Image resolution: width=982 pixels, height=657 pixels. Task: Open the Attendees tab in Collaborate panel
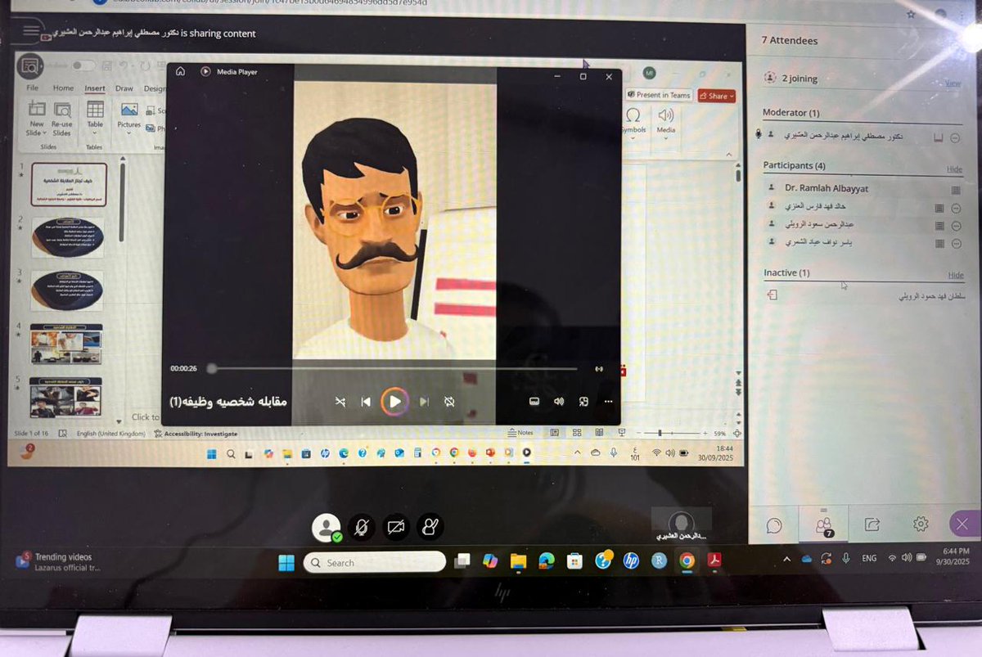pyautogui.click(x=823, y=525)
